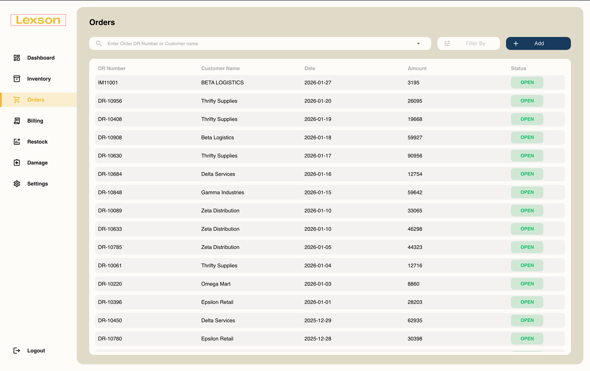Select the Inventory icon in sidebar
590x371 pixels.
(17, 79)
